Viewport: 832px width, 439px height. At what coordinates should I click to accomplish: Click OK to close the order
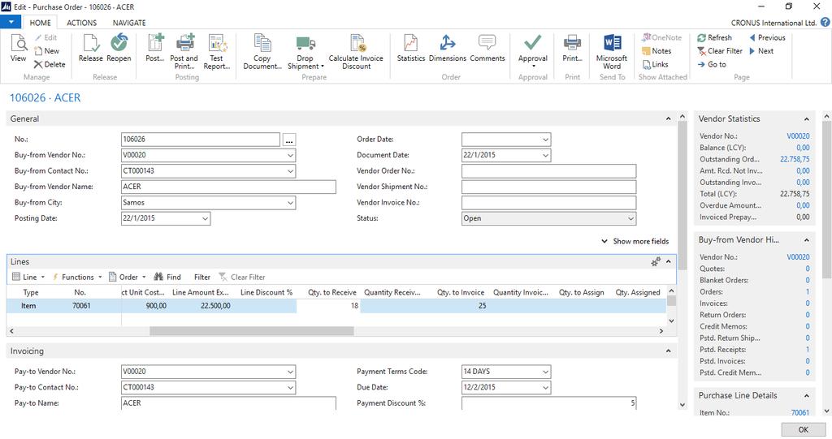click(x=804, y=429)
